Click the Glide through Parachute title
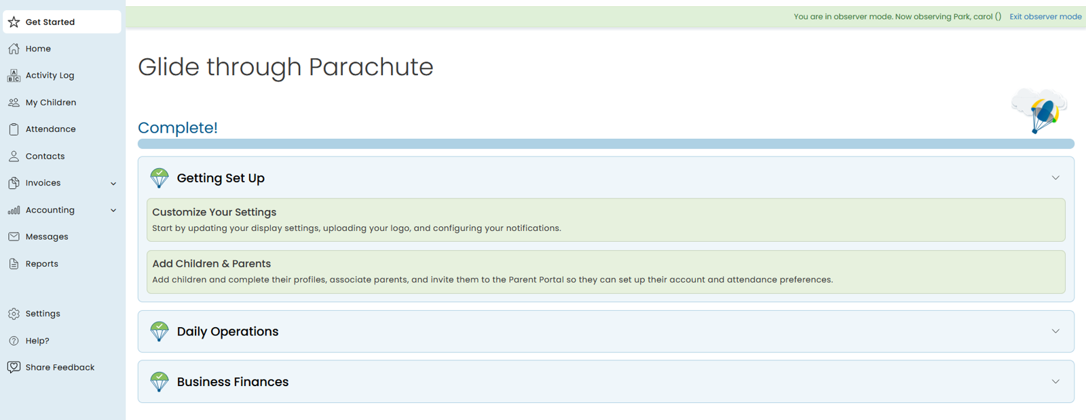This screenshot has width=1086, height=420. click(286, 67)
